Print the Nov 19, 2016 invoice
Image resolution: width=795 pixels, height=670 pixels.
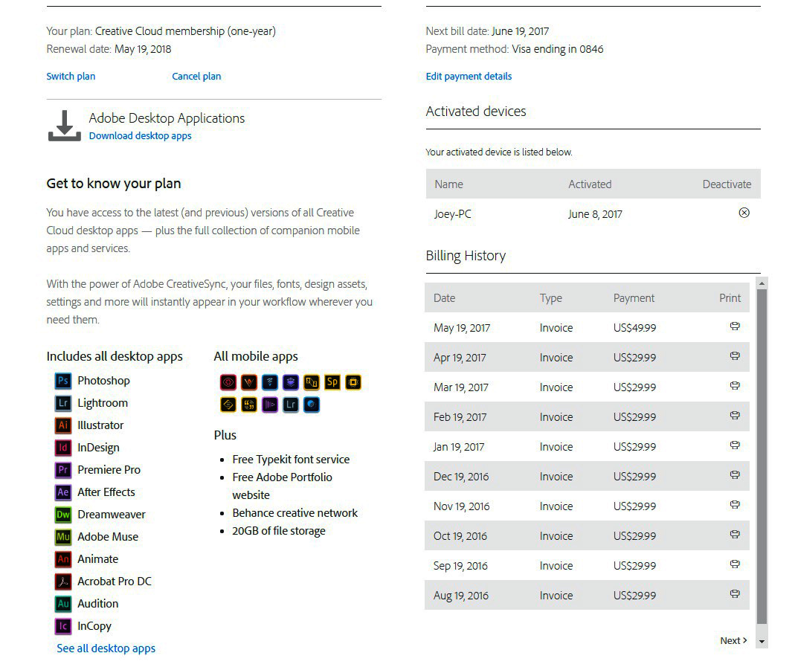click(x=735, y=505)
